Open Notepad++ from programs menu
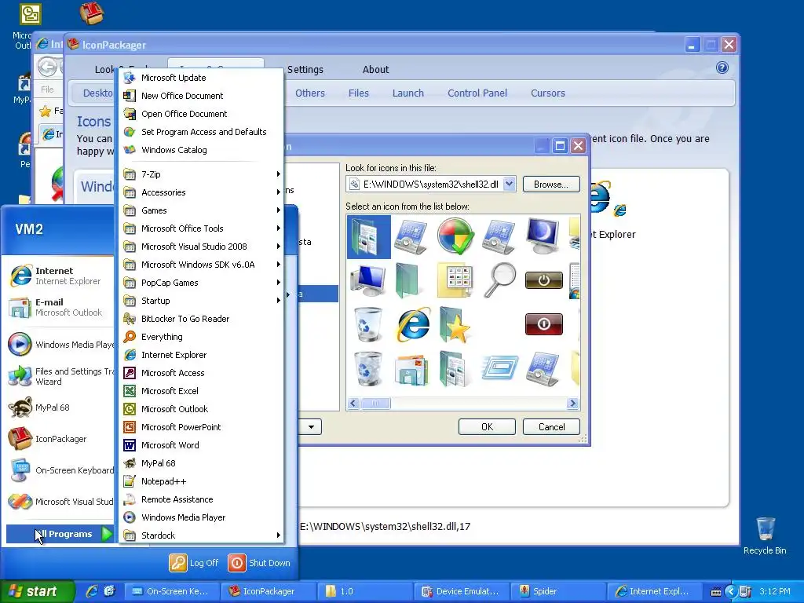The width and height of the screenshot is (804, 603). pyautogui.click(x=201, y=481)
